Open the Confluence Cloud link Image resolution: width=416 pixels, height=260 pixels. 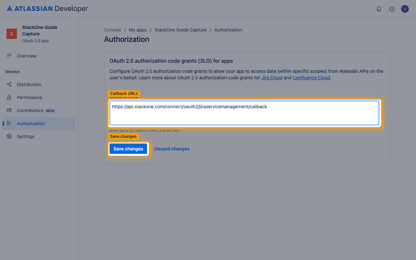point(311,78)
